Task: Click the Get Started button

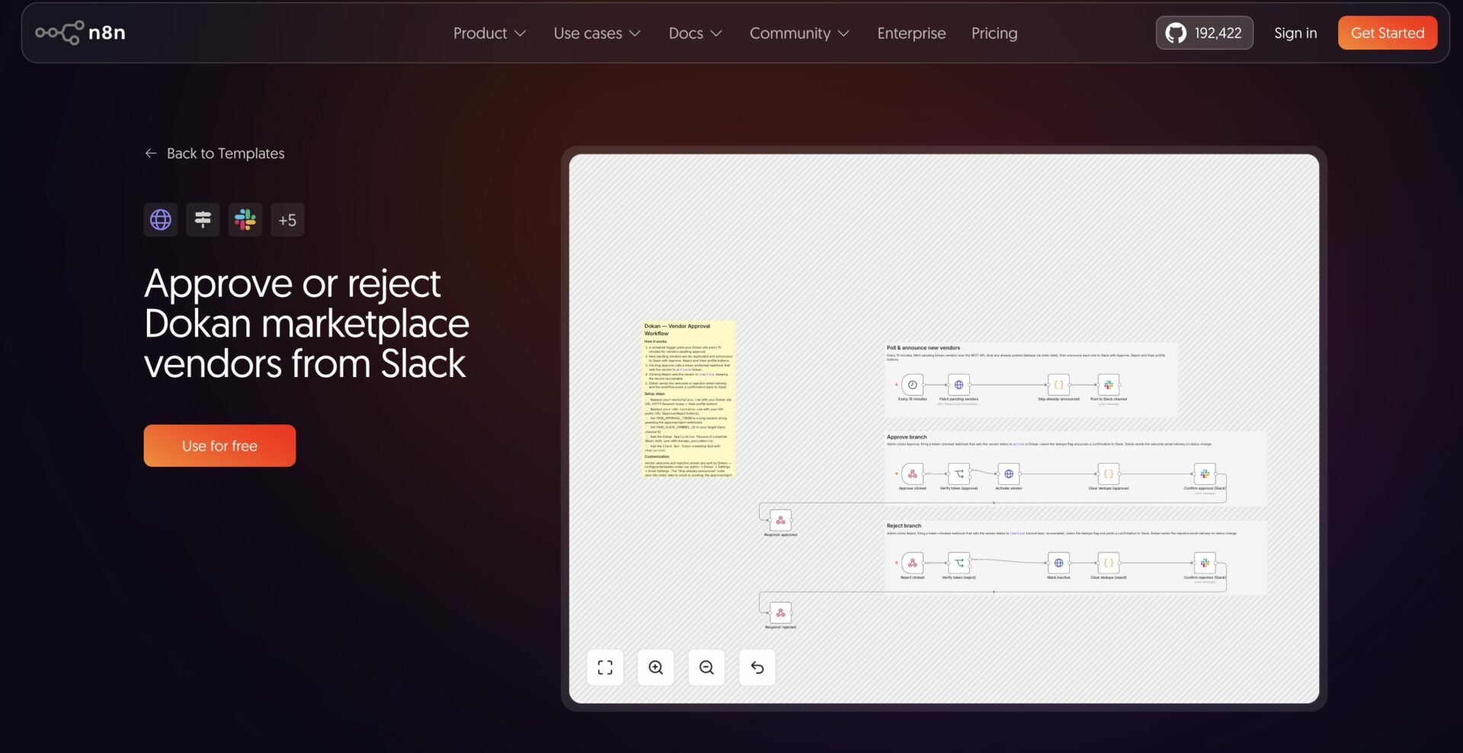Action: [1388, 33]
